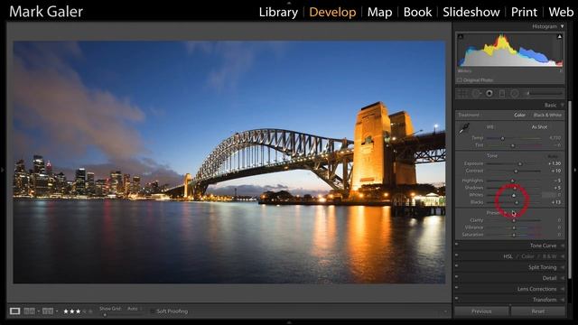578x325 pixels.
Task: Click the Exposure slider handle
Action: point(520,163)
